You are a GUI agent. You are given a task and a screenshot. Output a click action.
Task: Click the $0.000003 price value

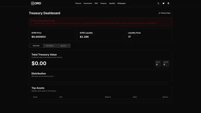(x=39, y=37)
